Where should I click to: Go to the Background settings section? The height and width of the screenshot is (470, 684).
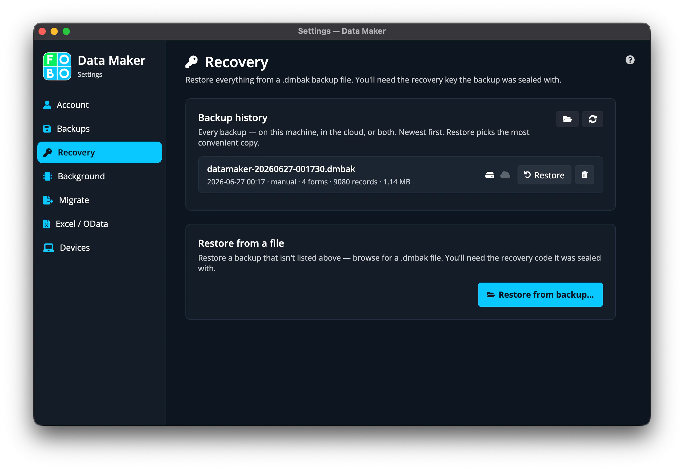coord(100,176)
